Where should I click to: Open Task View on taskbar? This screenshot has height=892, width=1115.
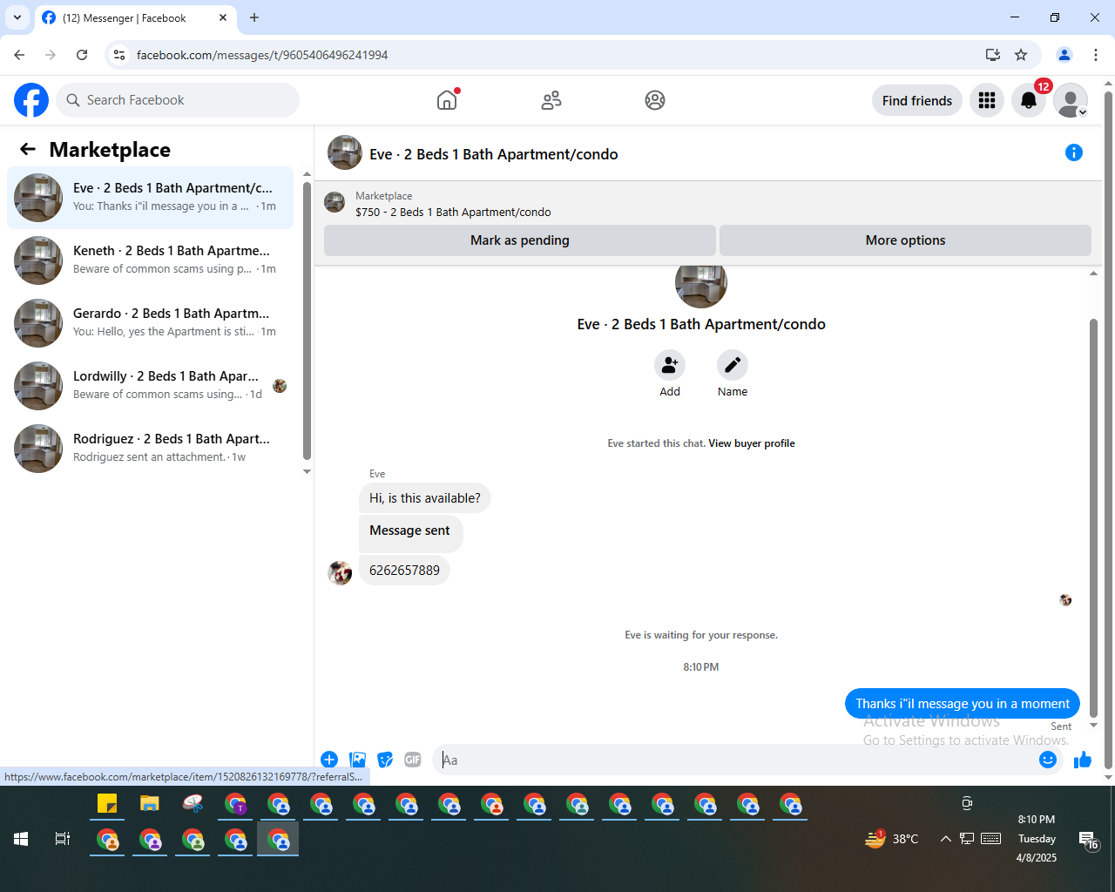(x=63, y=839)
